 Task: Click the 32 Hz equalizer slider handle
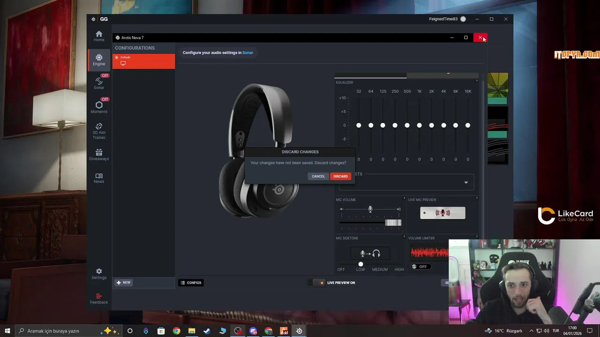pyautogui.click(x=359, y=125)
